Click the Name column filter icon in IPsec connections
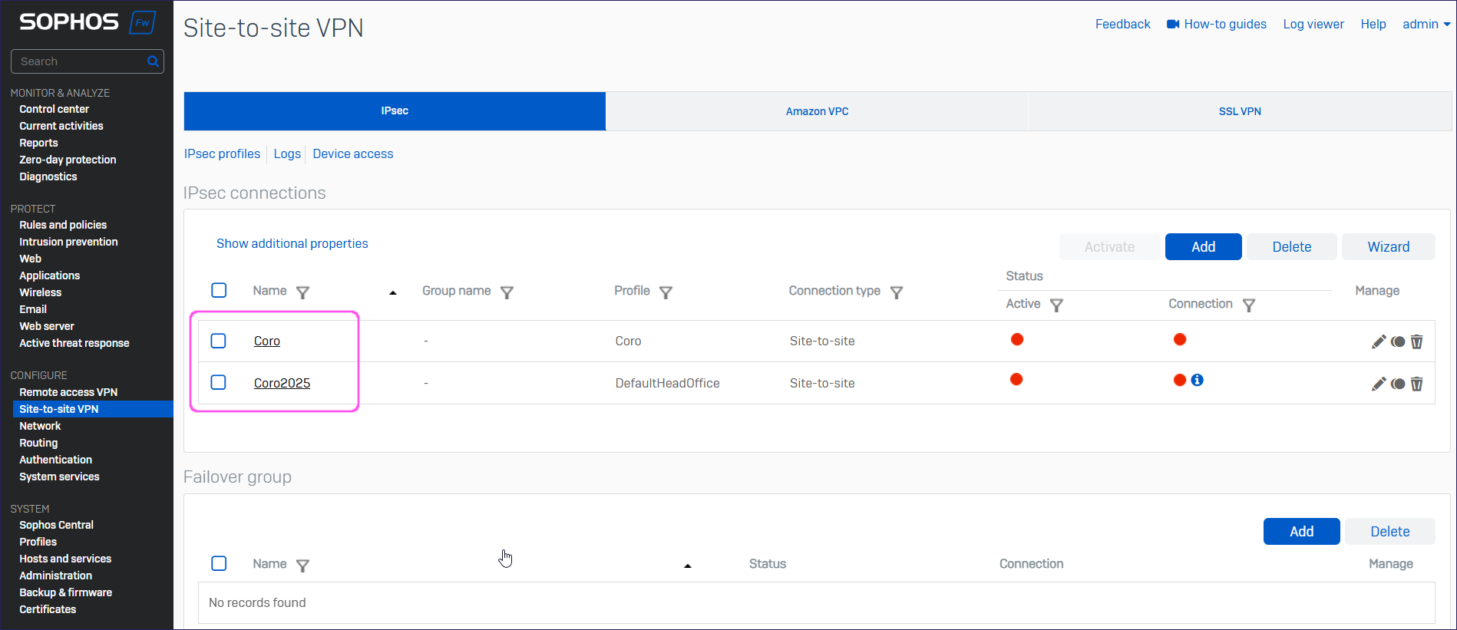The image size is (1457, 630). point(302,292)
